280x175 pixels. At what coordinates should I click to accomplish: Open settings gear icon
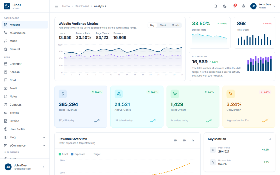(243, 6)
